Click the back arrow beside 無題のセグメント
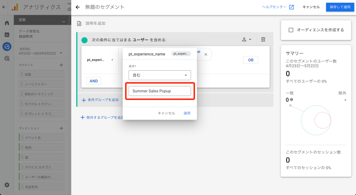The image size is (356, 195). 78,7
